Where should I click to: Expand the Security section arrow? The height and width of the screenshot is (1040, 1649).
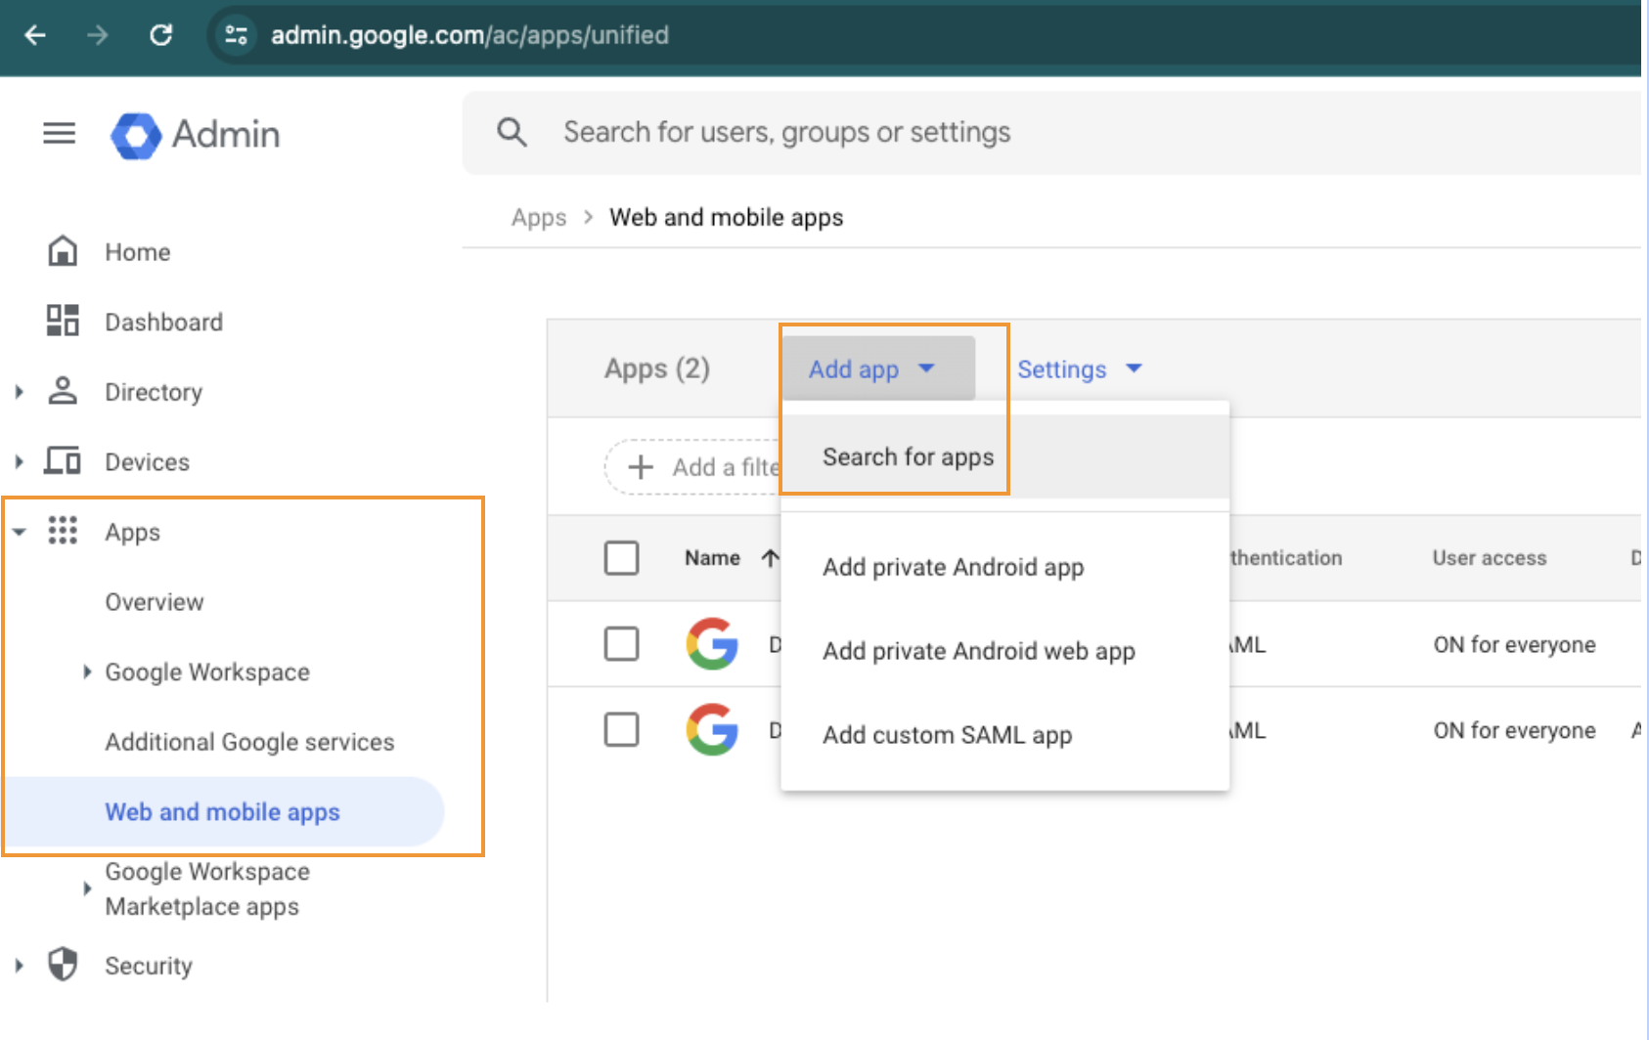[x=19, y=966]
